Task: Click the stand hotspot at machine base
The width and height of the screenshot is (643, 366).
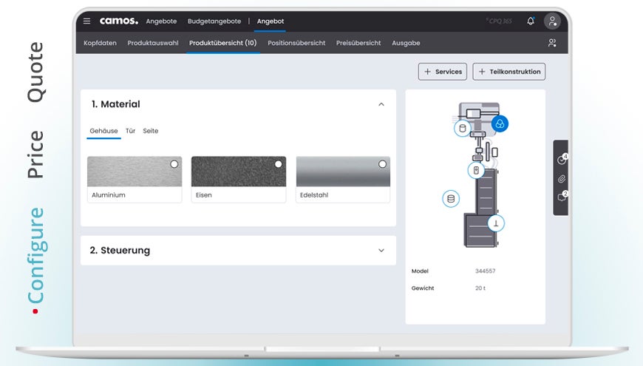Action: tap(495, 223)
